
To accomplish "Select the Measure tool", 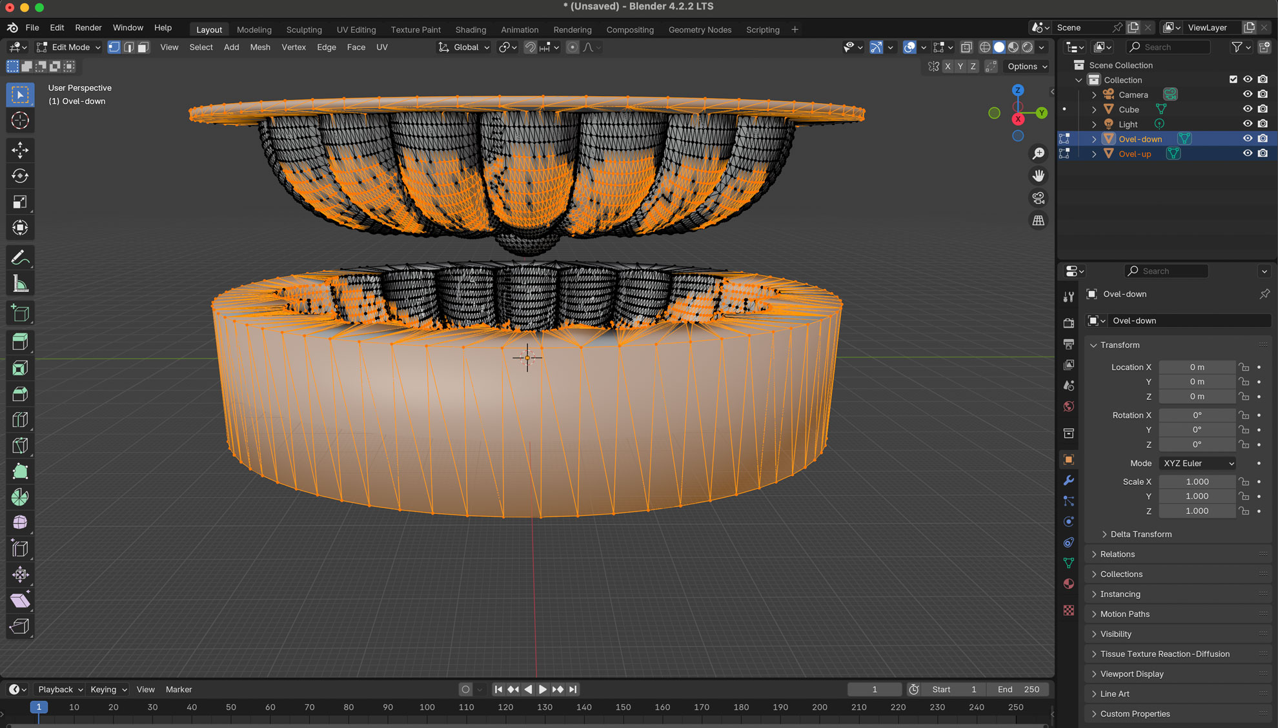I will [x=20, y=284].
